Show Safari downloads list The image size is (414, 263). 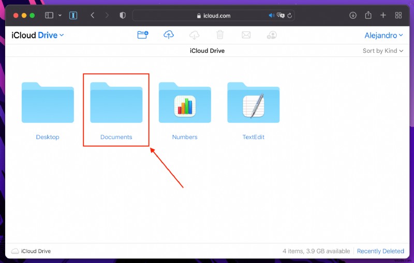[x=353, y=16]
